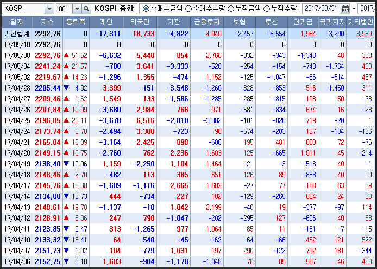This screenshot has height=269, width=377.
Task: Click institution value -3,548 on 17/04/28
Action: tap(178, 88)
